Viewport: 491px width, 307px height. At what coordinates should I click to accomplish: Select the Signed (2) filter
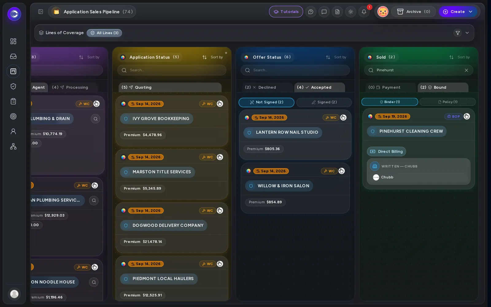point(324,102)
